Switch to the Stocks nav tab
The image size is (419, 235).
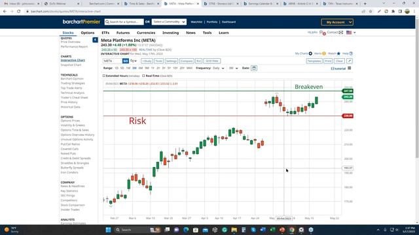tap(68, 33)
